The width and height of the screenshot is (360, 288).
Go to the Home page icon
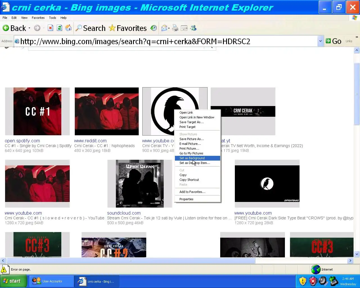pyautogui.click(x=68, y=28)
